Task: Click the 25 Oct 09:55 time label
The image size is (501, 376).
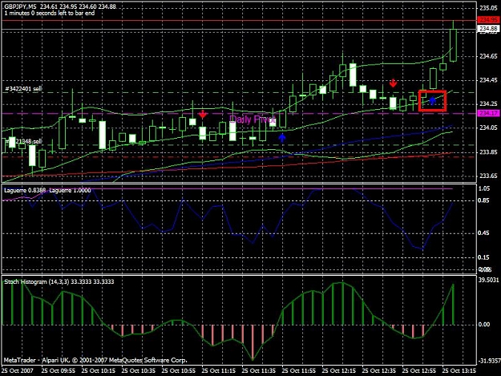Action: coord(59,370)
